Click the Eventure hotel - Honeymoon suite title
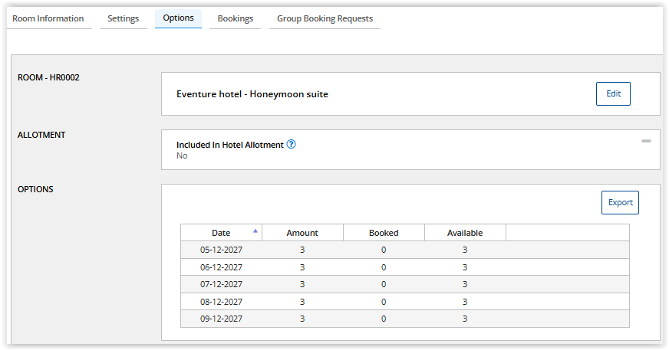Image resolution: width=669 pixels, height=350 pixels. [252, 94]
